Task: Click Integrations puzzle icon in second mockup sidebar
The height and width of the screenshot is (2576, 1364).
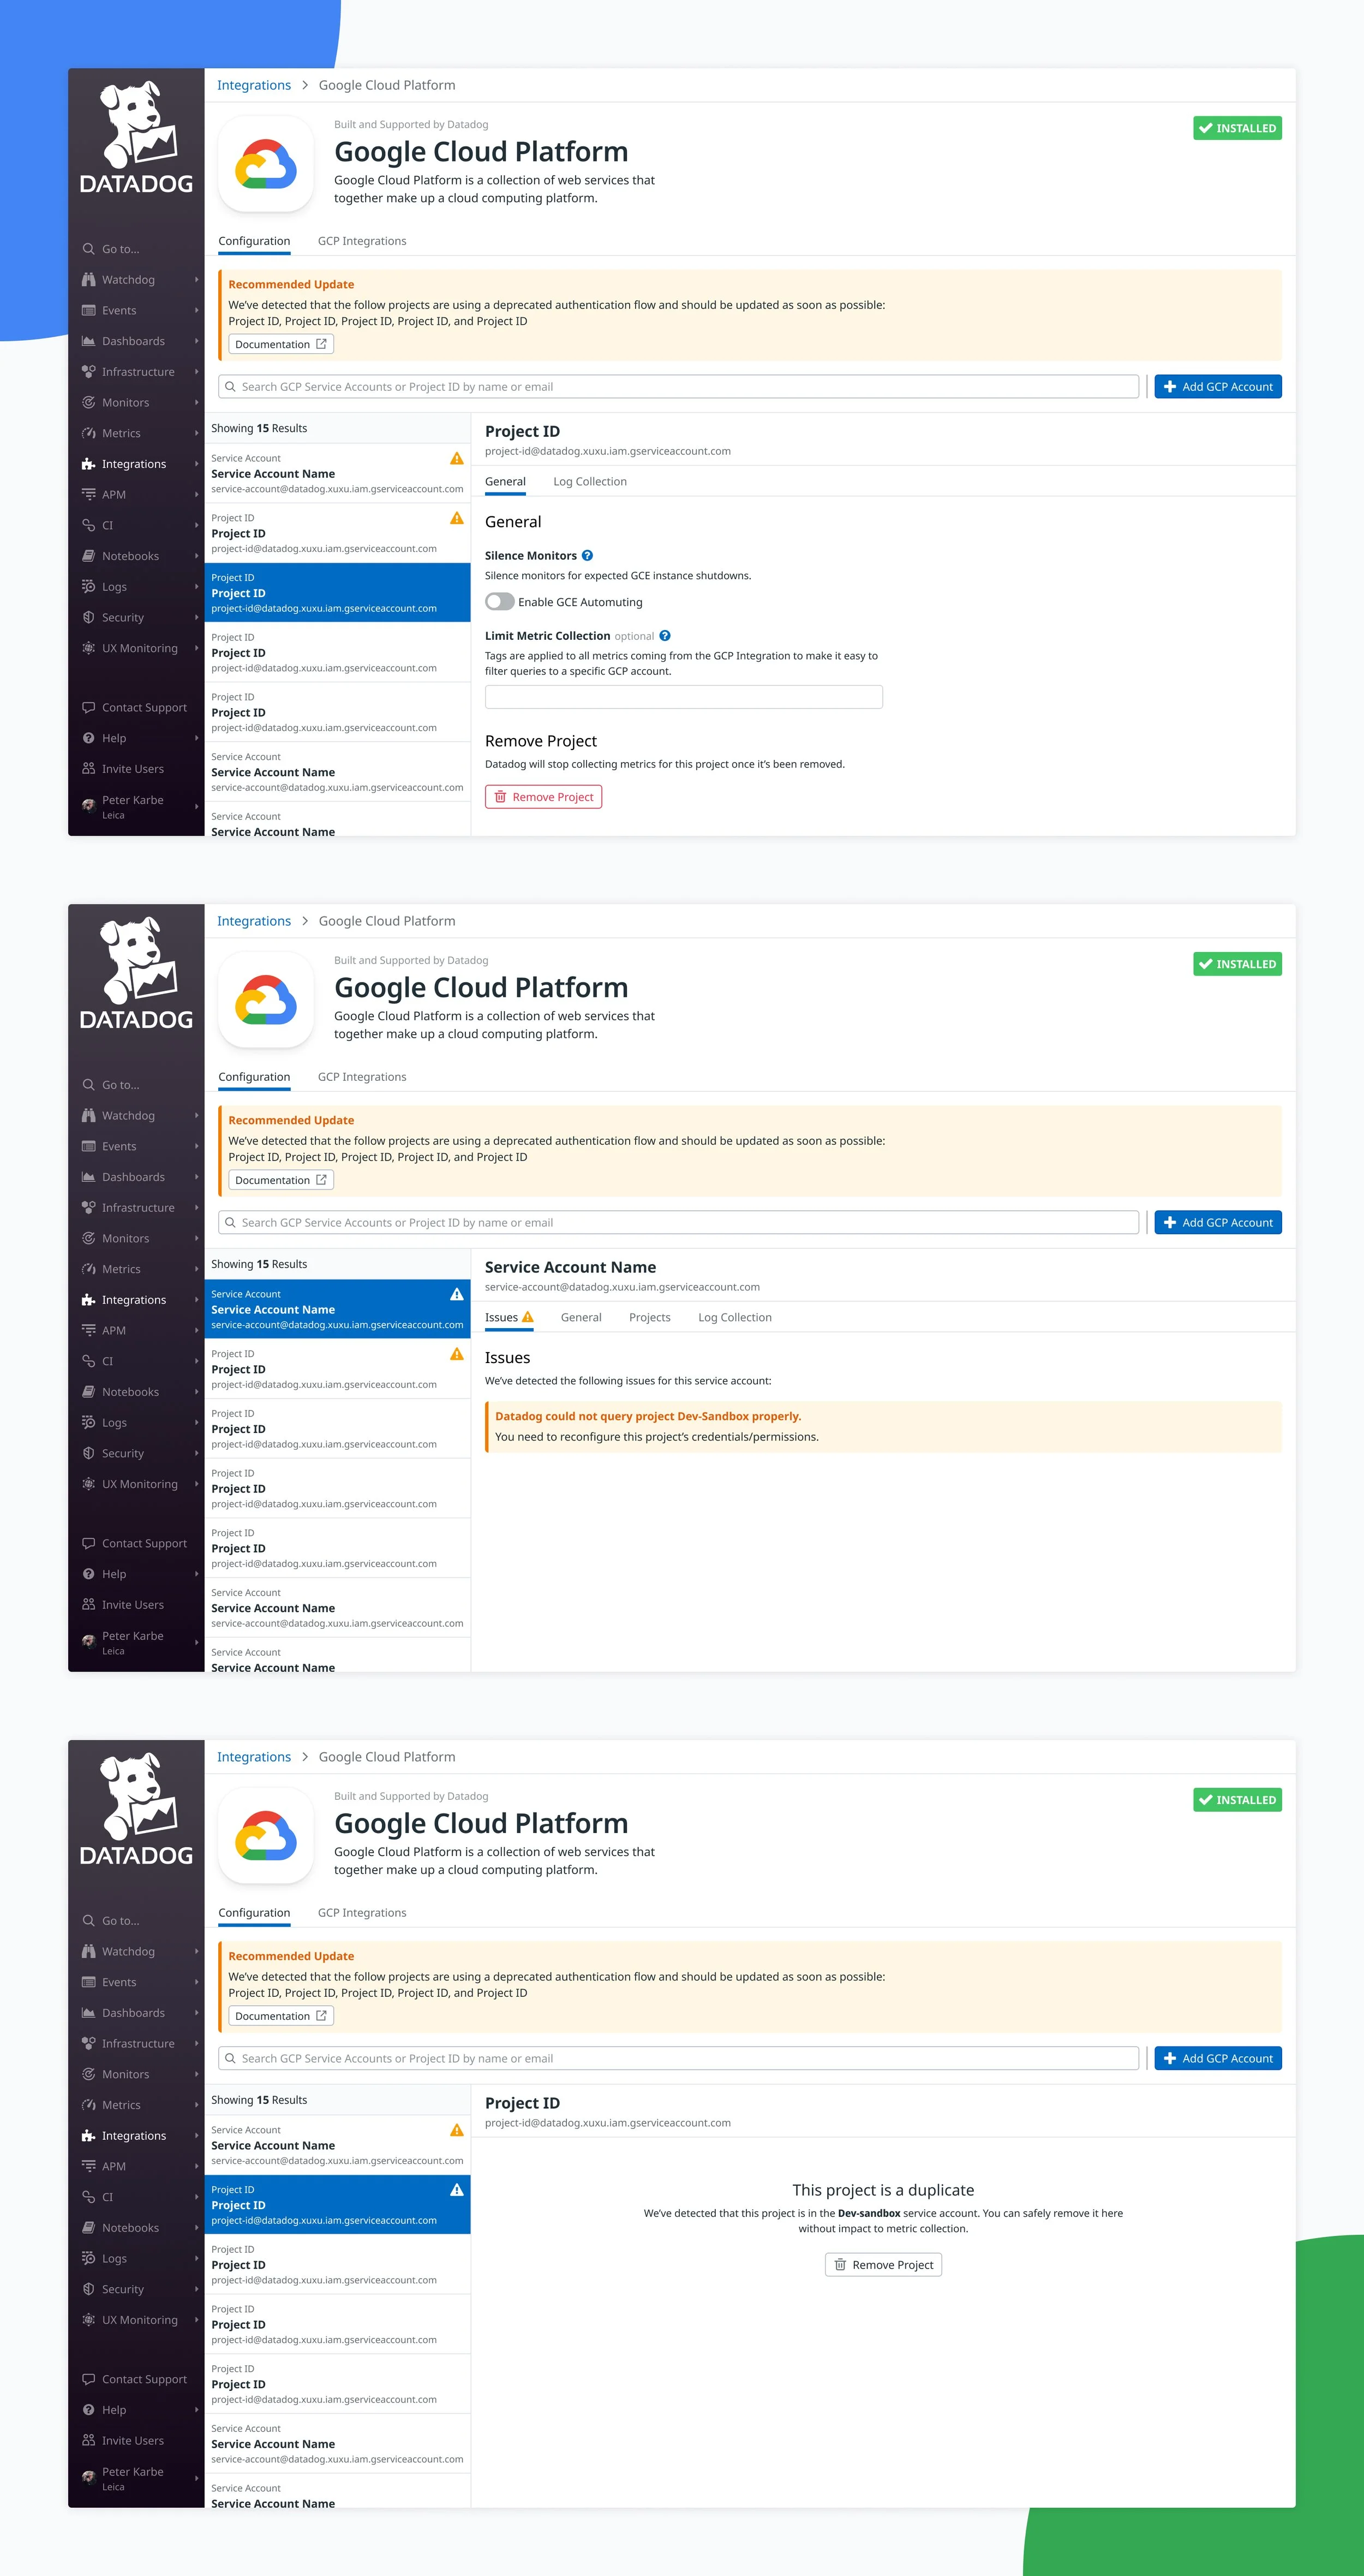Action: pos(89,1300)
